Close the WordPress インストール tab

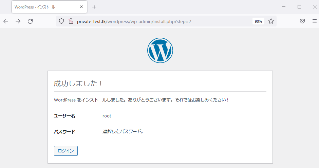(x=81, y=7)
